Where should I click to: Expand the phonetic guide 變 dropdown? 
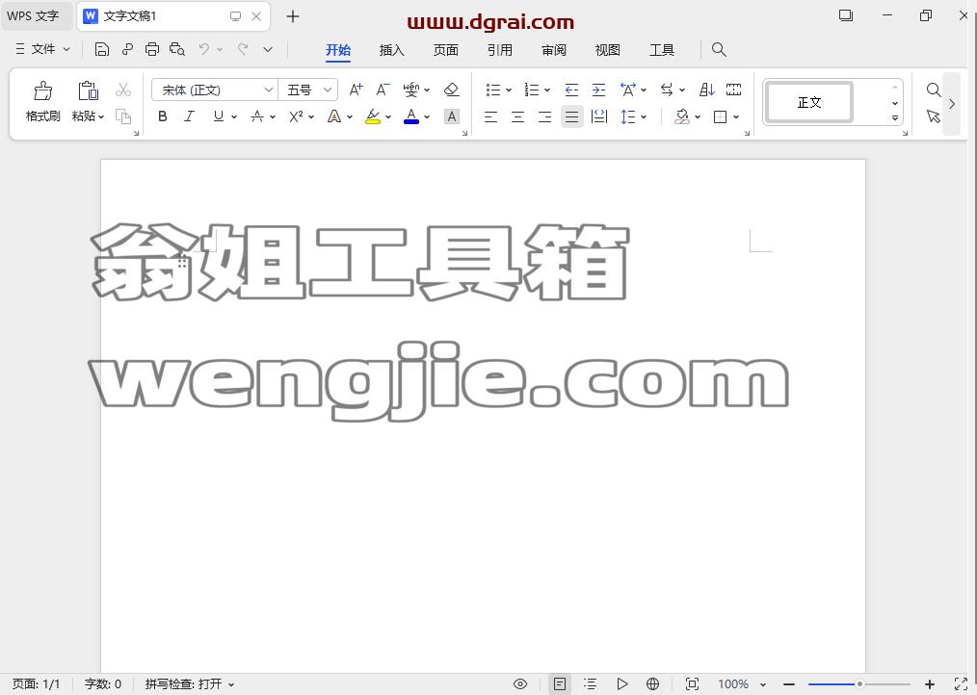[427, 90]
